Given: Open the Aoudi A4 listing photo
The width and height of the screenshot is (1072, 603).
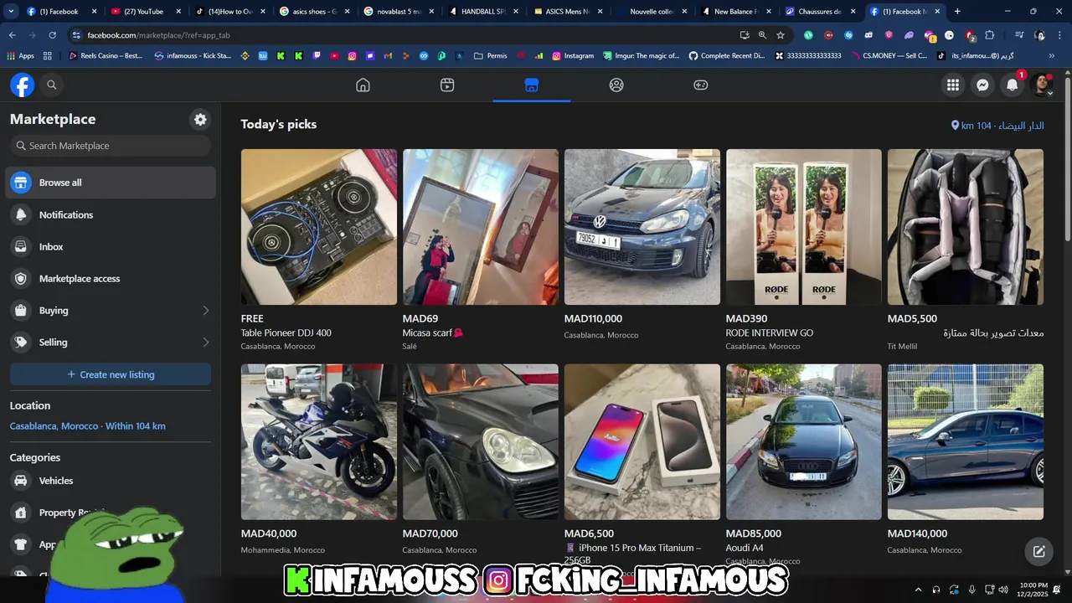Looking at the screenshot, I should pyautogui.click(x=804, y=441).
